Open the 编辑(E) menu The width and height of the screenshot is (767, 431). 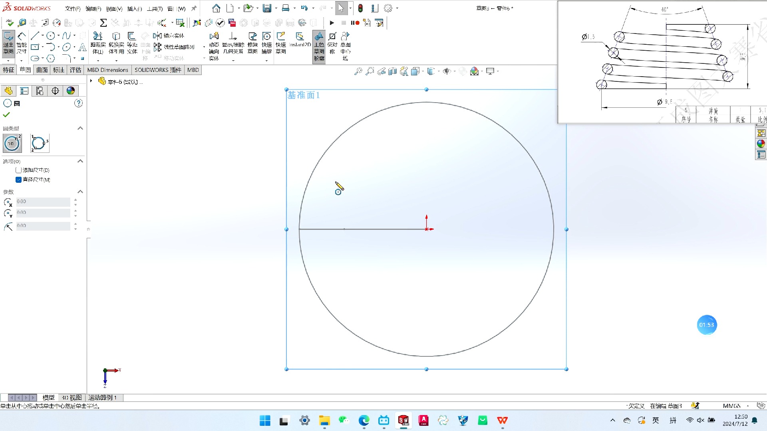(x=93, y=8)
